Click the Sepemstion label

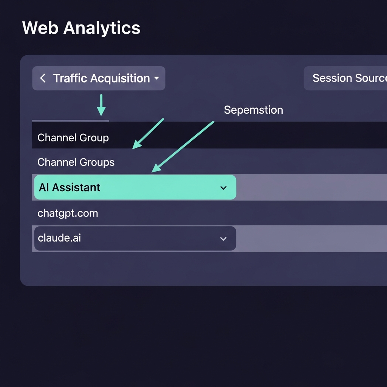(x=254, y=110)
